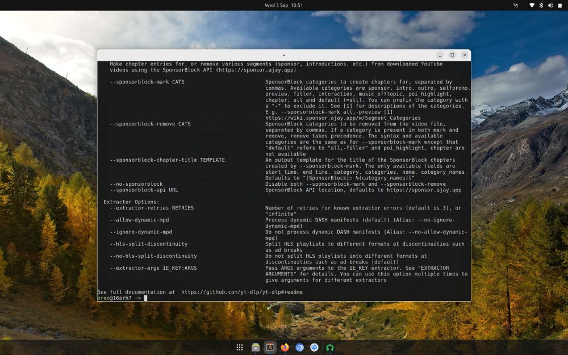Image resolution: width=568 pixels, height=355 pixels.
Task: Launch the green headphones music app
Action: pyautogui.click(x=329, y=346)
